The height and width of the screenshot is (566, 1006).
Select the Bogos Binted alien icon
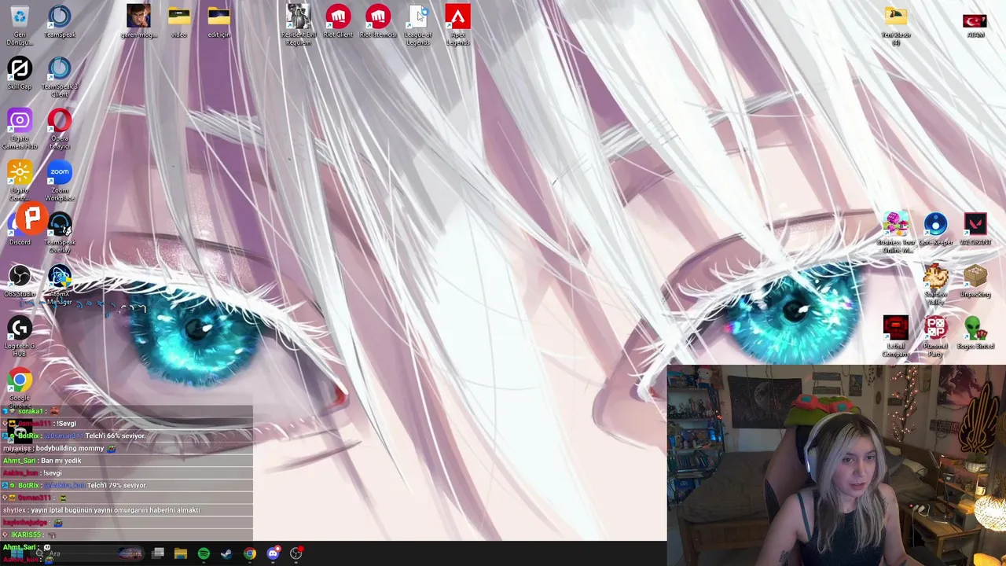975,333
